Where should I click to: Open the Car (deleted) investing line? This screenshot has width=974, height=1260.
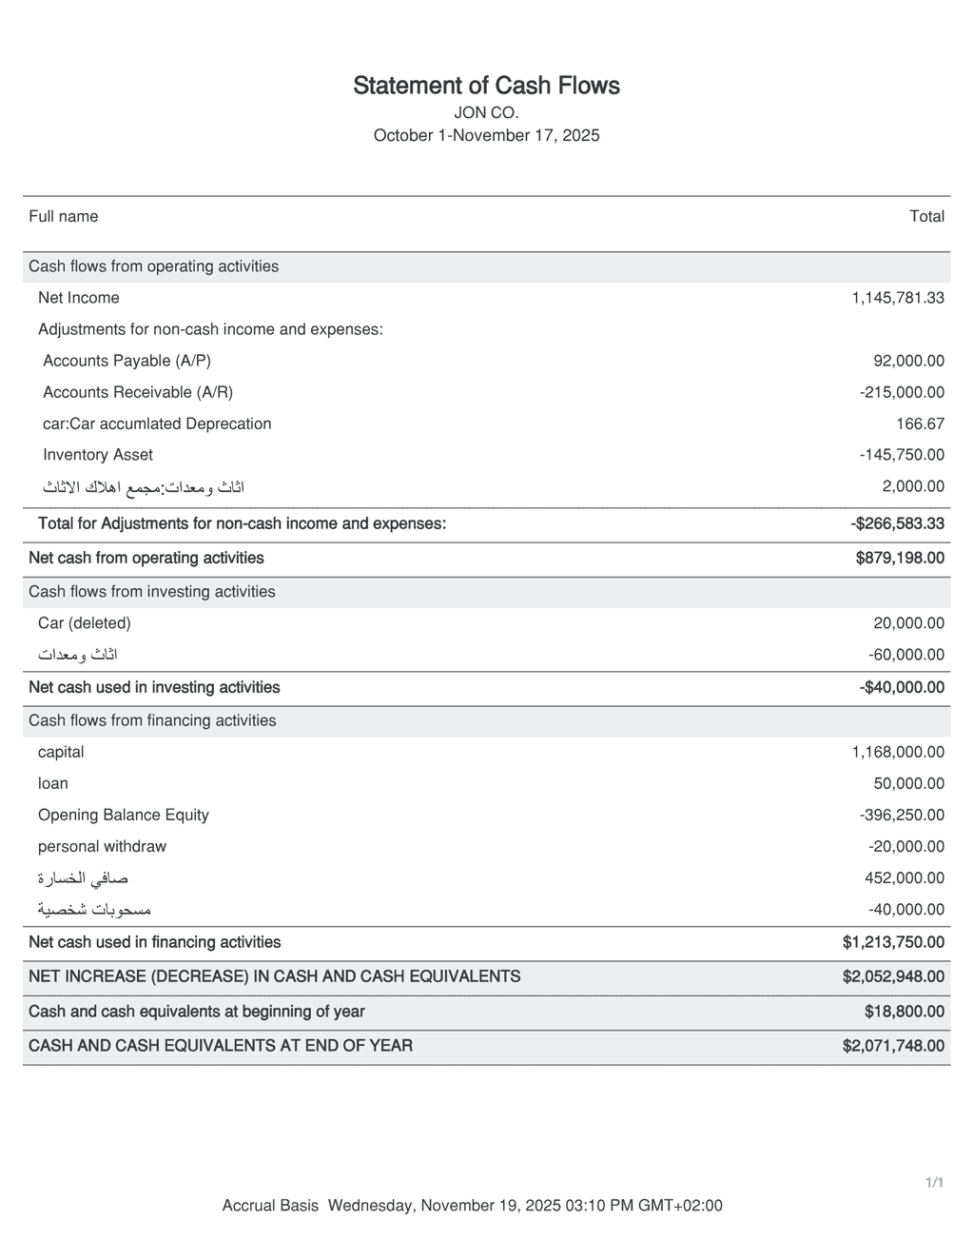coord(85,623)
